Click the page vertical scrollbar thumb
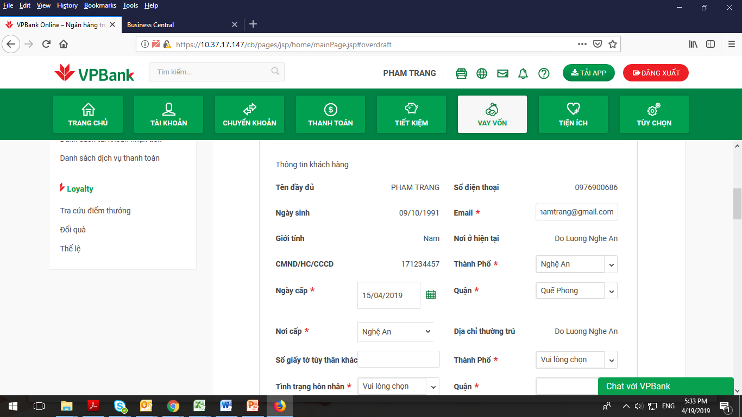Screen dimensions: 742x417 pyautogui.click(x=737, y=204)
